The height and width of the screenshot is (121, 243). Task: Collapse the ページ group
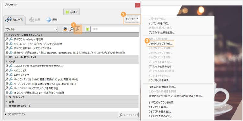click(6, 62)
